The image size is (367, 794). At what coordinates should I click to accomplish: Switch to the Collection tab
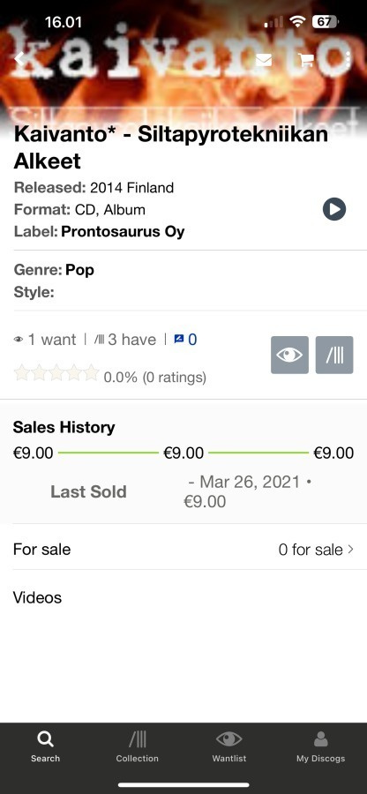point(137,747)
